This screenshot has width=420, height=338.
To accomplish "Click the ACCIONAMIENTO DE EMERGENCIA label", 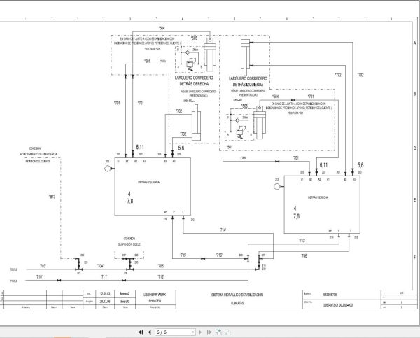I will tap(38, 154).
